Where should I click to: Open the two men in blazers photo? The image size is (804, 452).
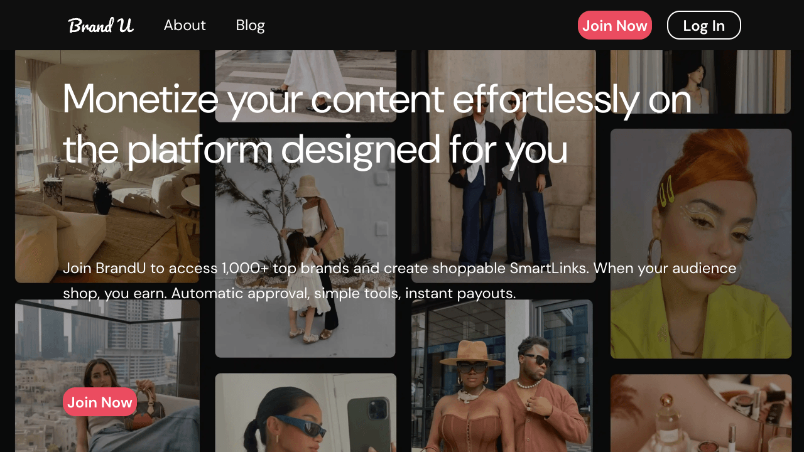pyautogui.click(x=504, y=166)
